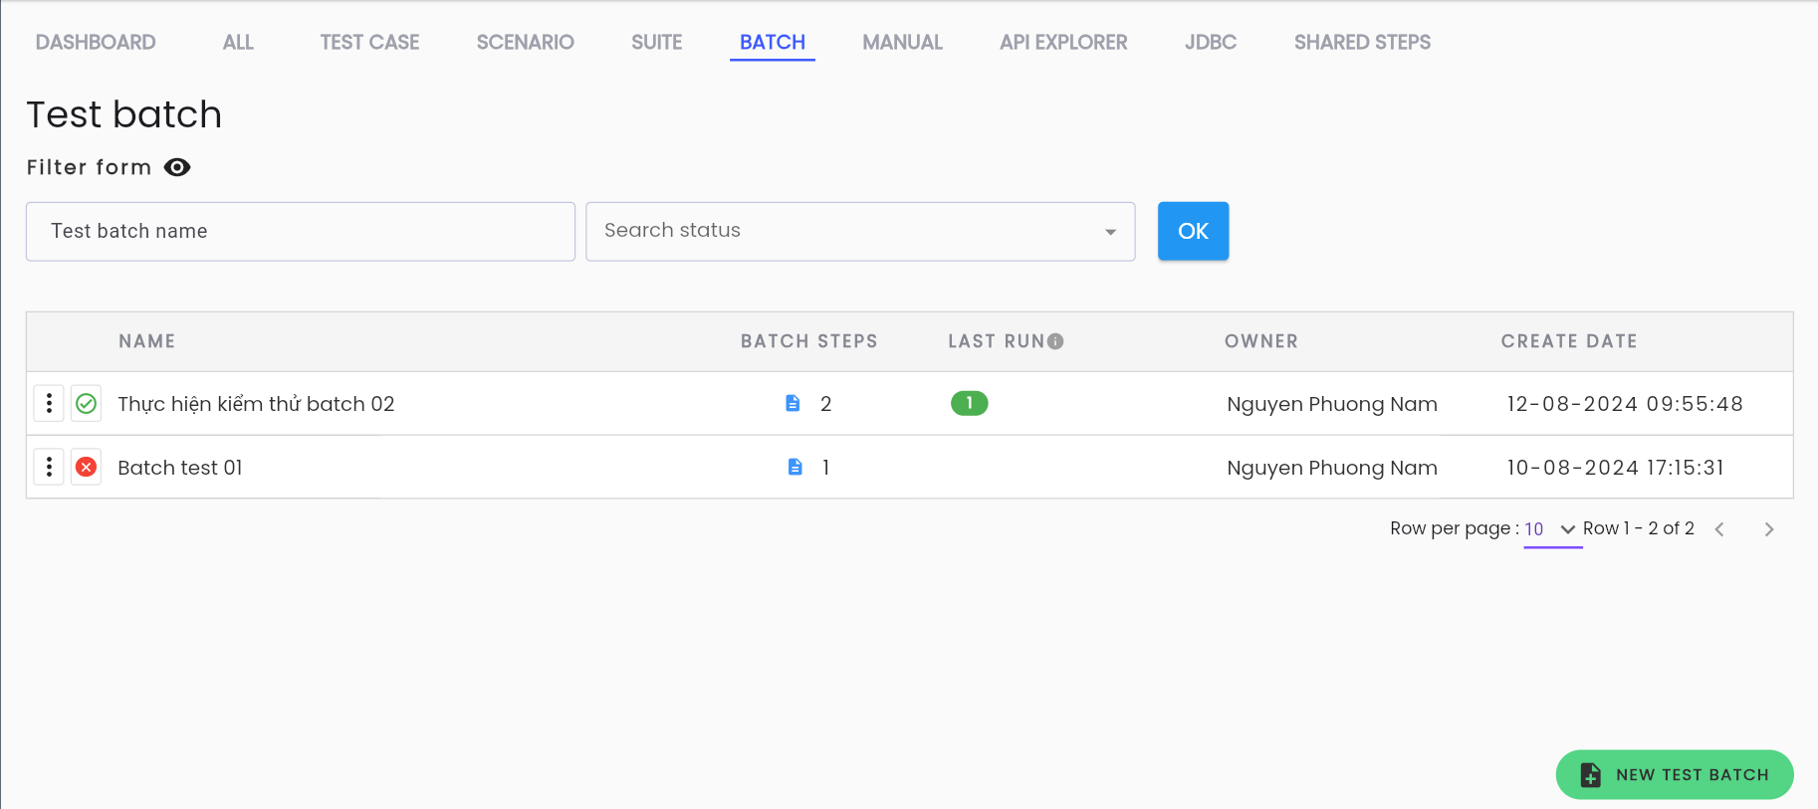The height and width of the screenshot is (809, 1818).
Task: Click the OK filter button
Action: [x=1193, y=231]
